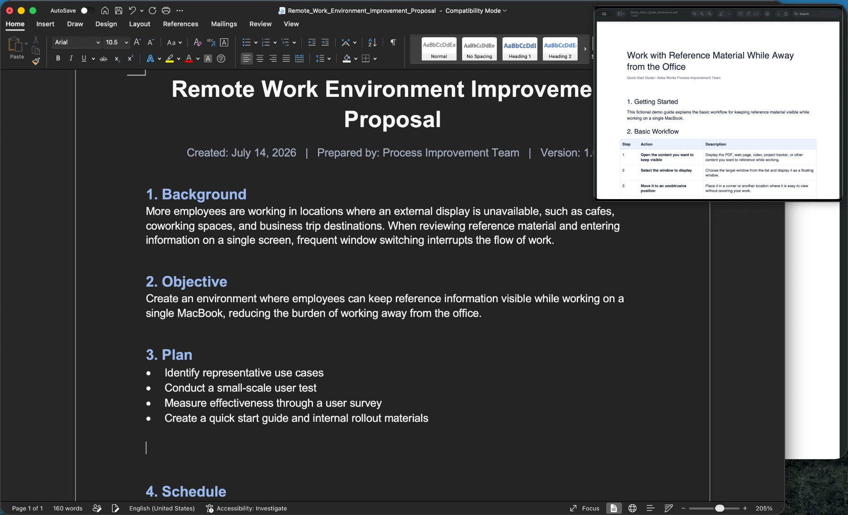Sort text with the A-Z icon
Image resolution: width=848 pixels, height=515 pixels.
[x=372, y=42]
